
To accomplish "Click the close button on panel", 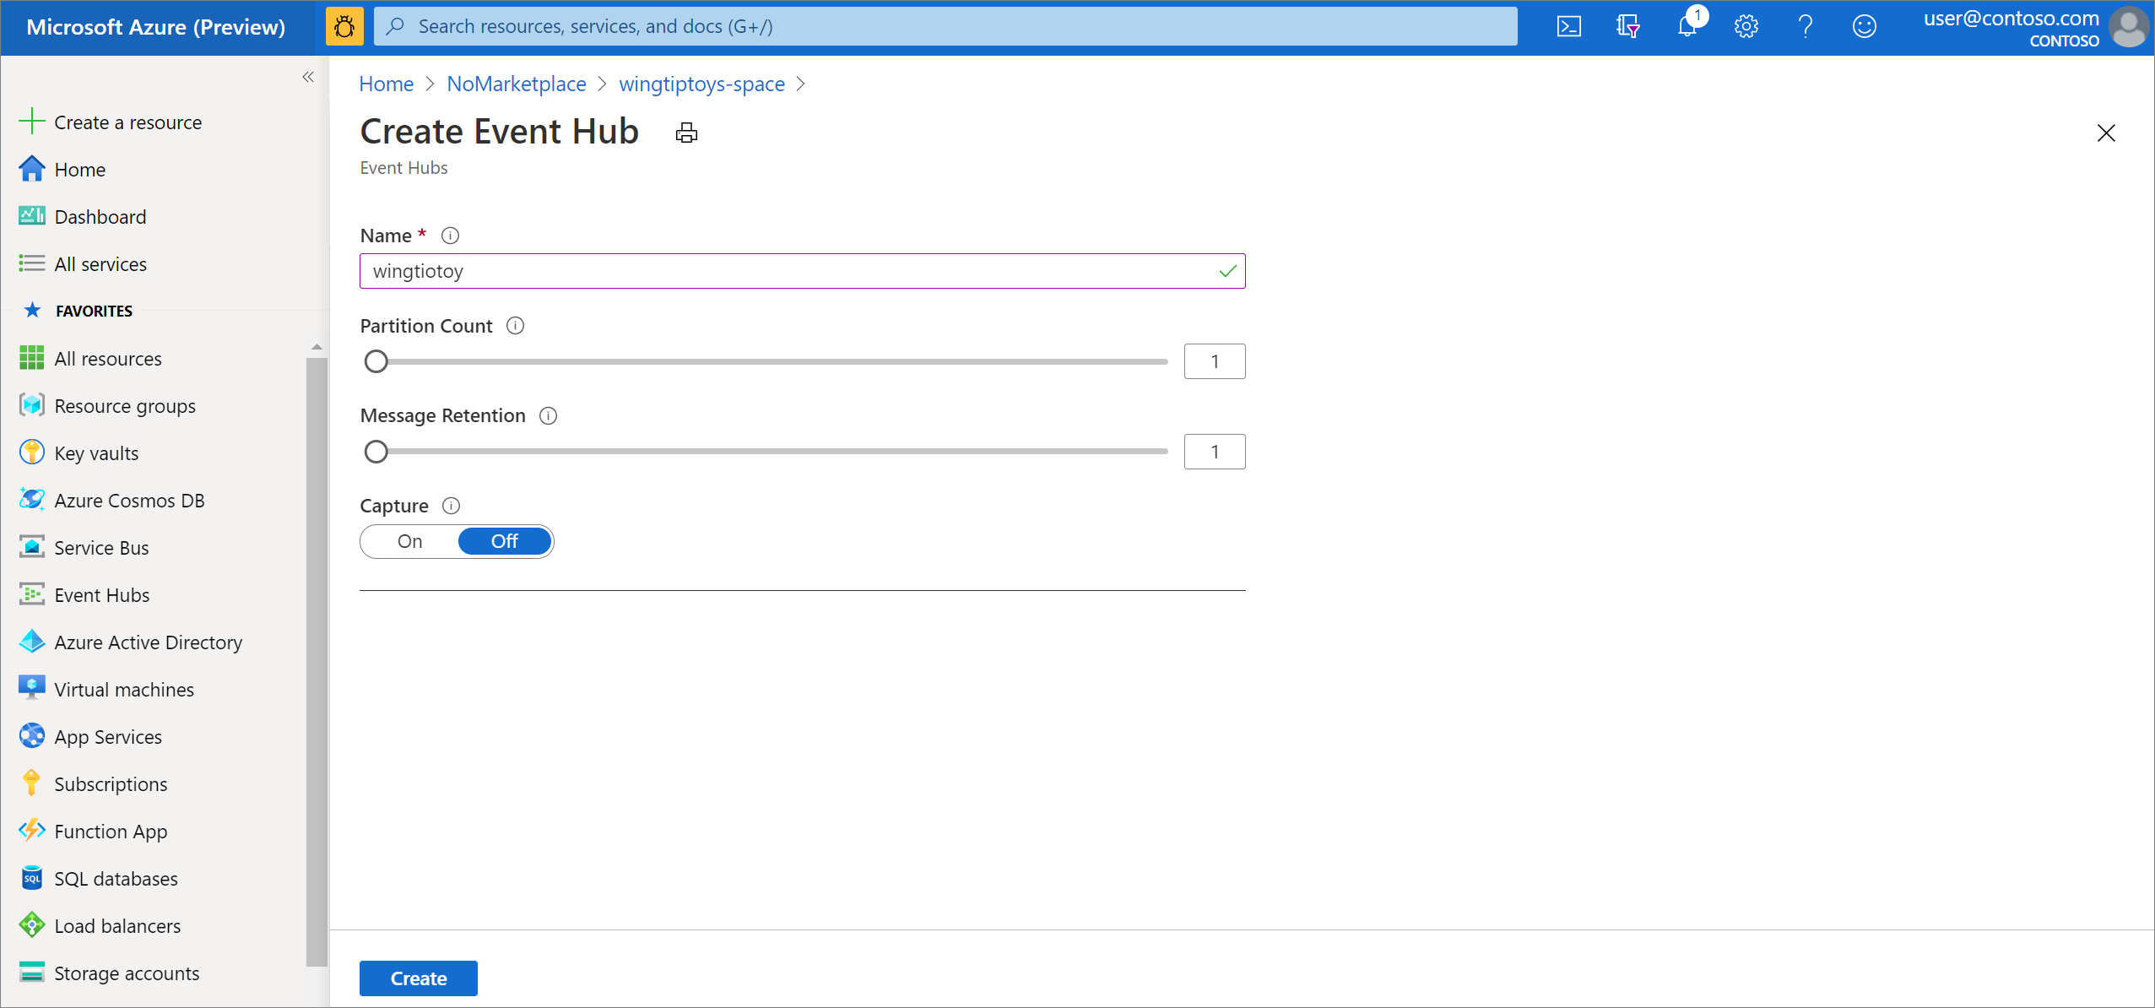I will click(2107, 132).
